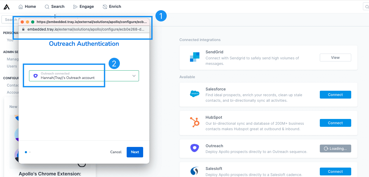Image resolution: width=369 pixels, height=177 pixels.
Task: Click the SendGrid integration logo
Action: (194, 57)
